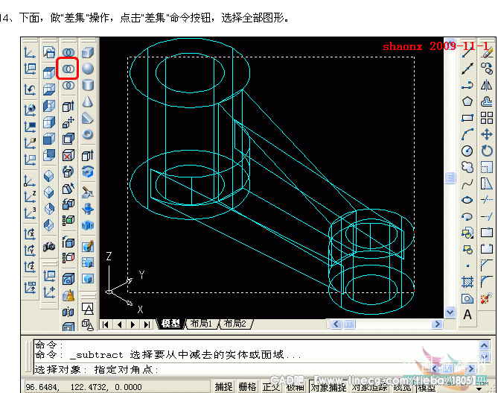Toggle 栅格 grid display in status bar
This screenshot has width=498, height=393.
(247, 386)
